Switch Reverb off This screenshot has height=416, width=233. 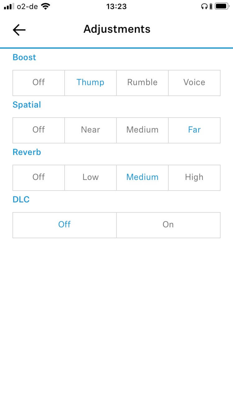(x=39, y=177)
